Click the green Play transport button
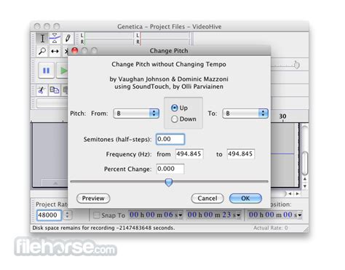The width and height of the screenshot is (345, 270). (63, 71)
